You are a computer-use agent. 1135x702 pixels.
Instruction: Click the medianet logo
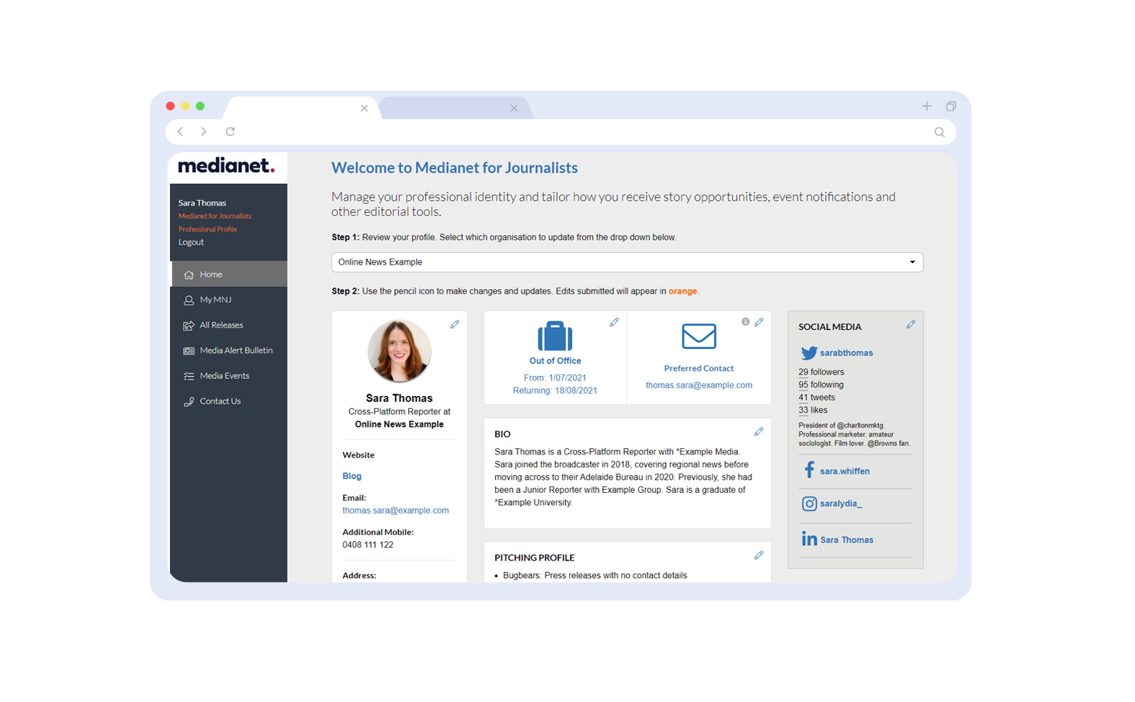coord(226,166)
